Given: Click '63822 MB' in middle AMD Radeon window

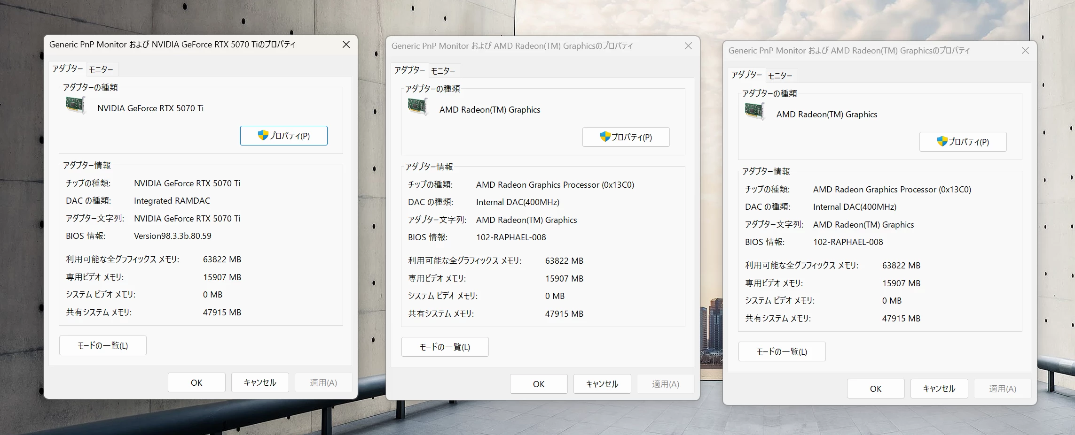Looking at the screenshot, I should [x=564, y=261].
